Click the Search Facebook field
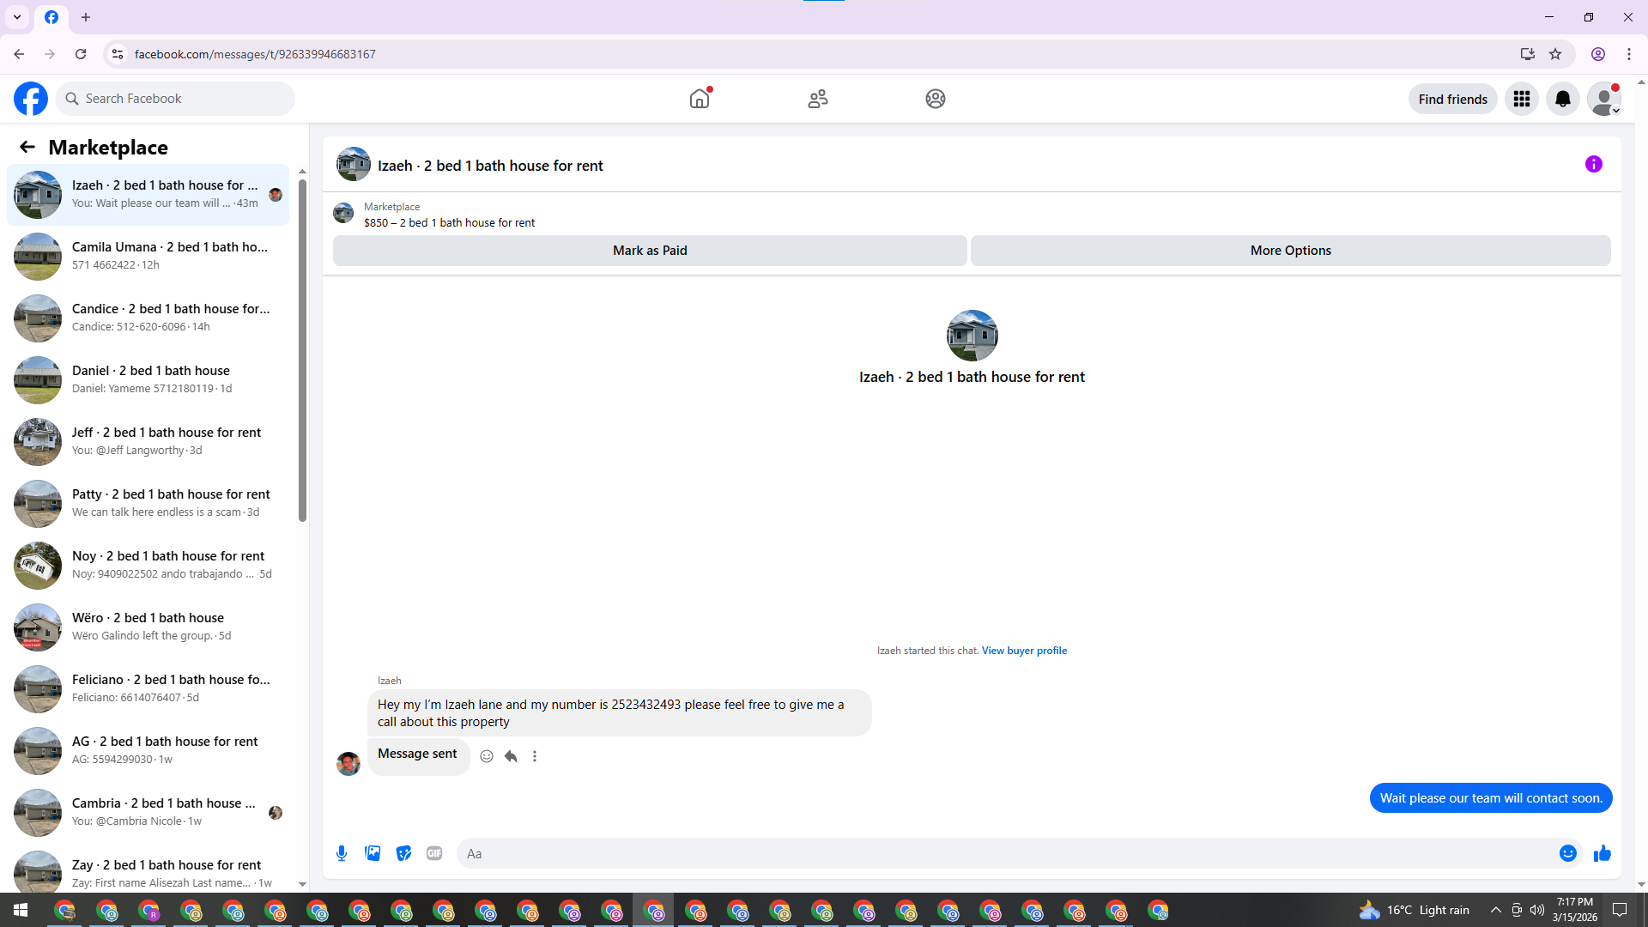 175,99
